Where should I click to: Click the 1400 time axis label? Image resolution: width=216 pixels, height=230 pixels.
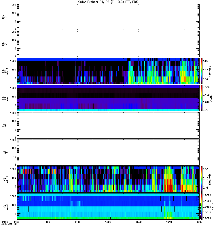click(17, 222)
